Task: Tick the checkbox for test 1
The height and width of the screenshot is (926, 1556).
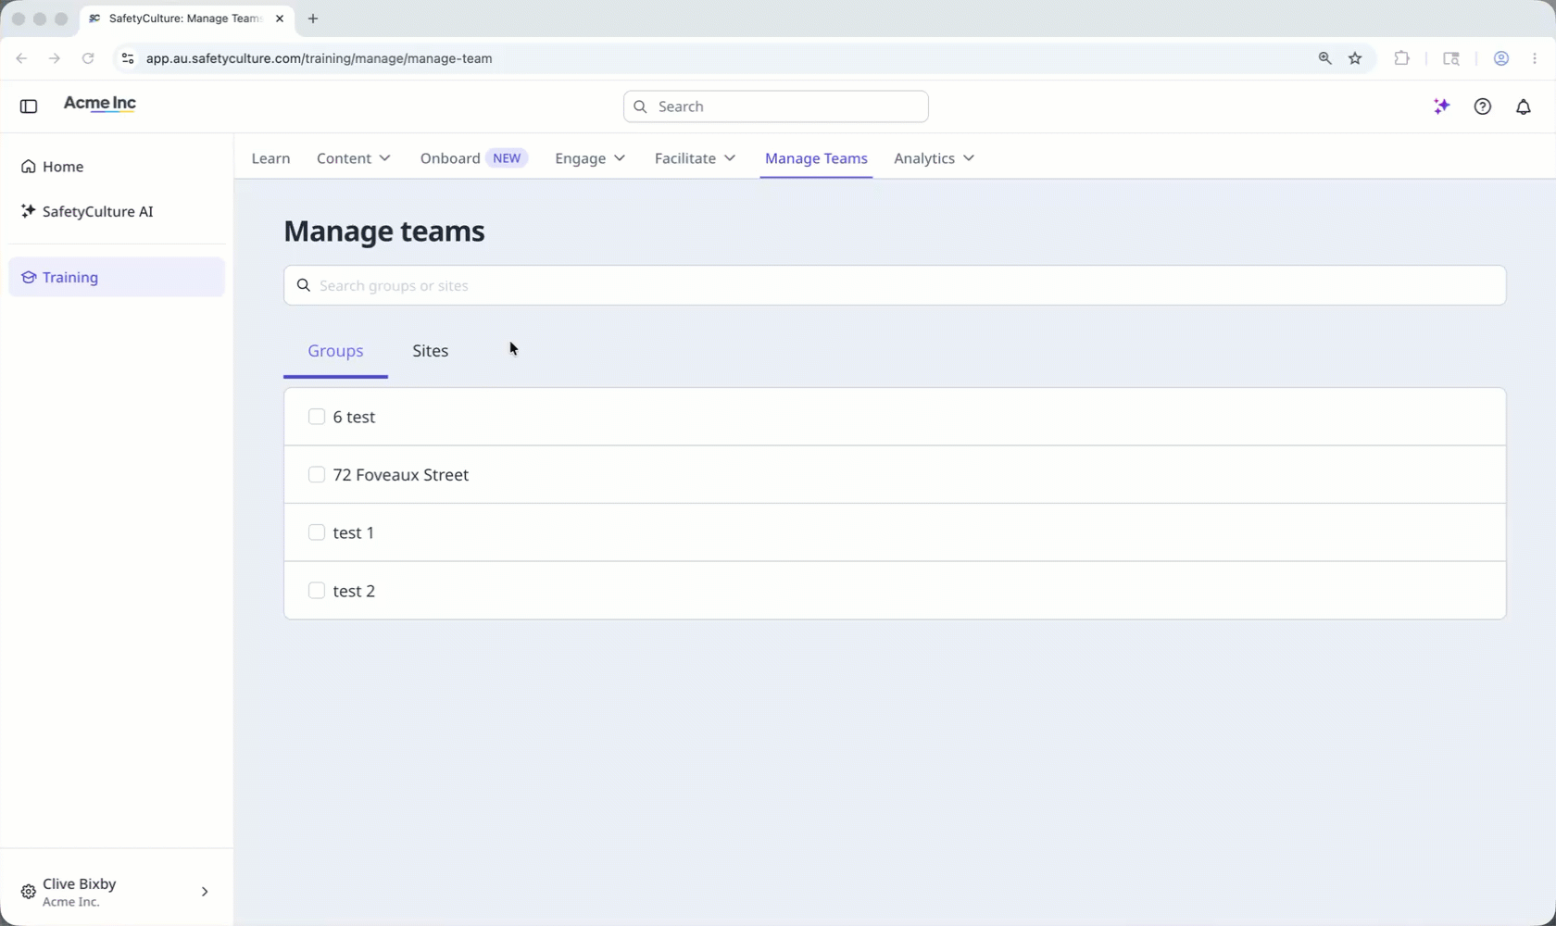Action: point(317,532)
